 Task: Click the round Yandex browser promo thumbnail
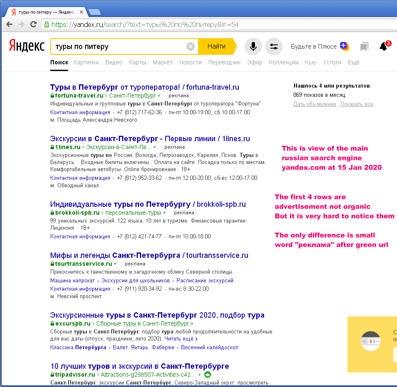coord(371,341)
